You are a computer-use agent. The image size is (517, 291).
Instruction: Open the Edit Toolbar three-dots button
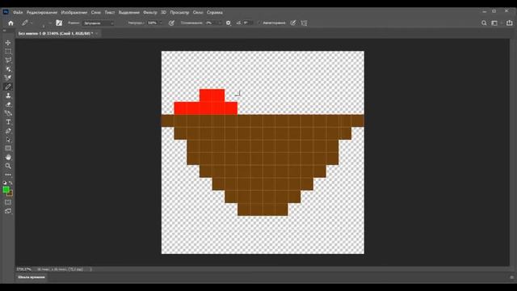click(x=8, y=175)
